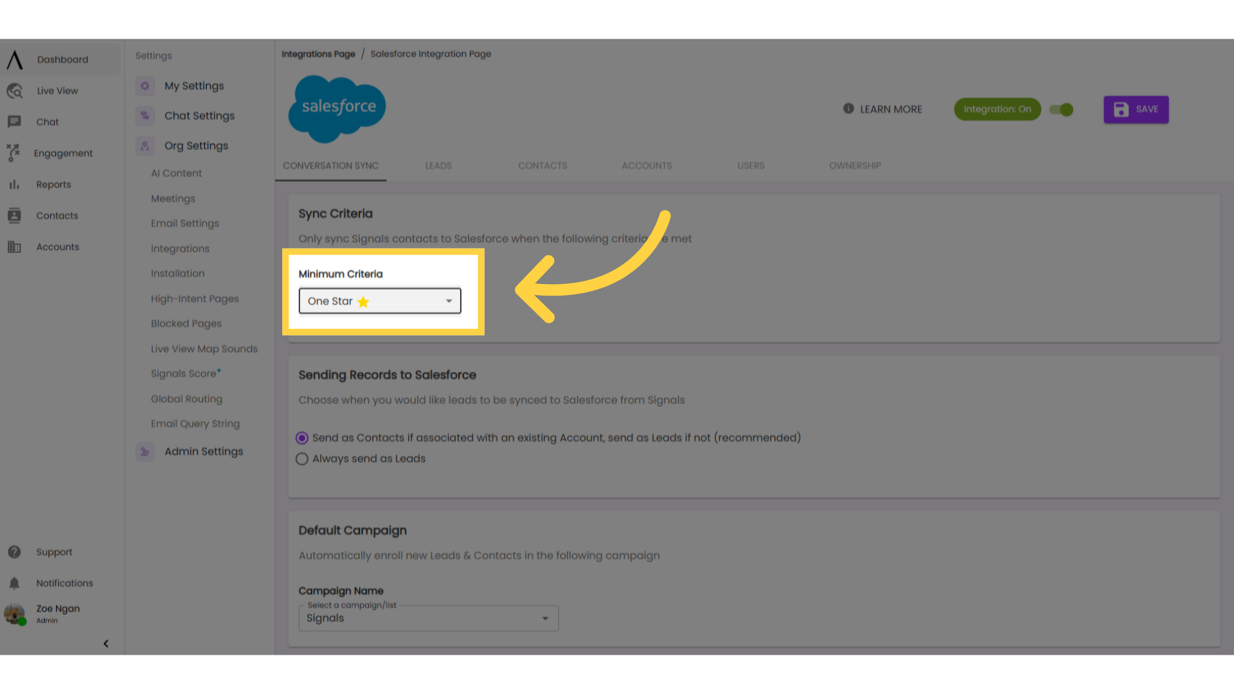Click the Learn More info icon

click(848, 109)
